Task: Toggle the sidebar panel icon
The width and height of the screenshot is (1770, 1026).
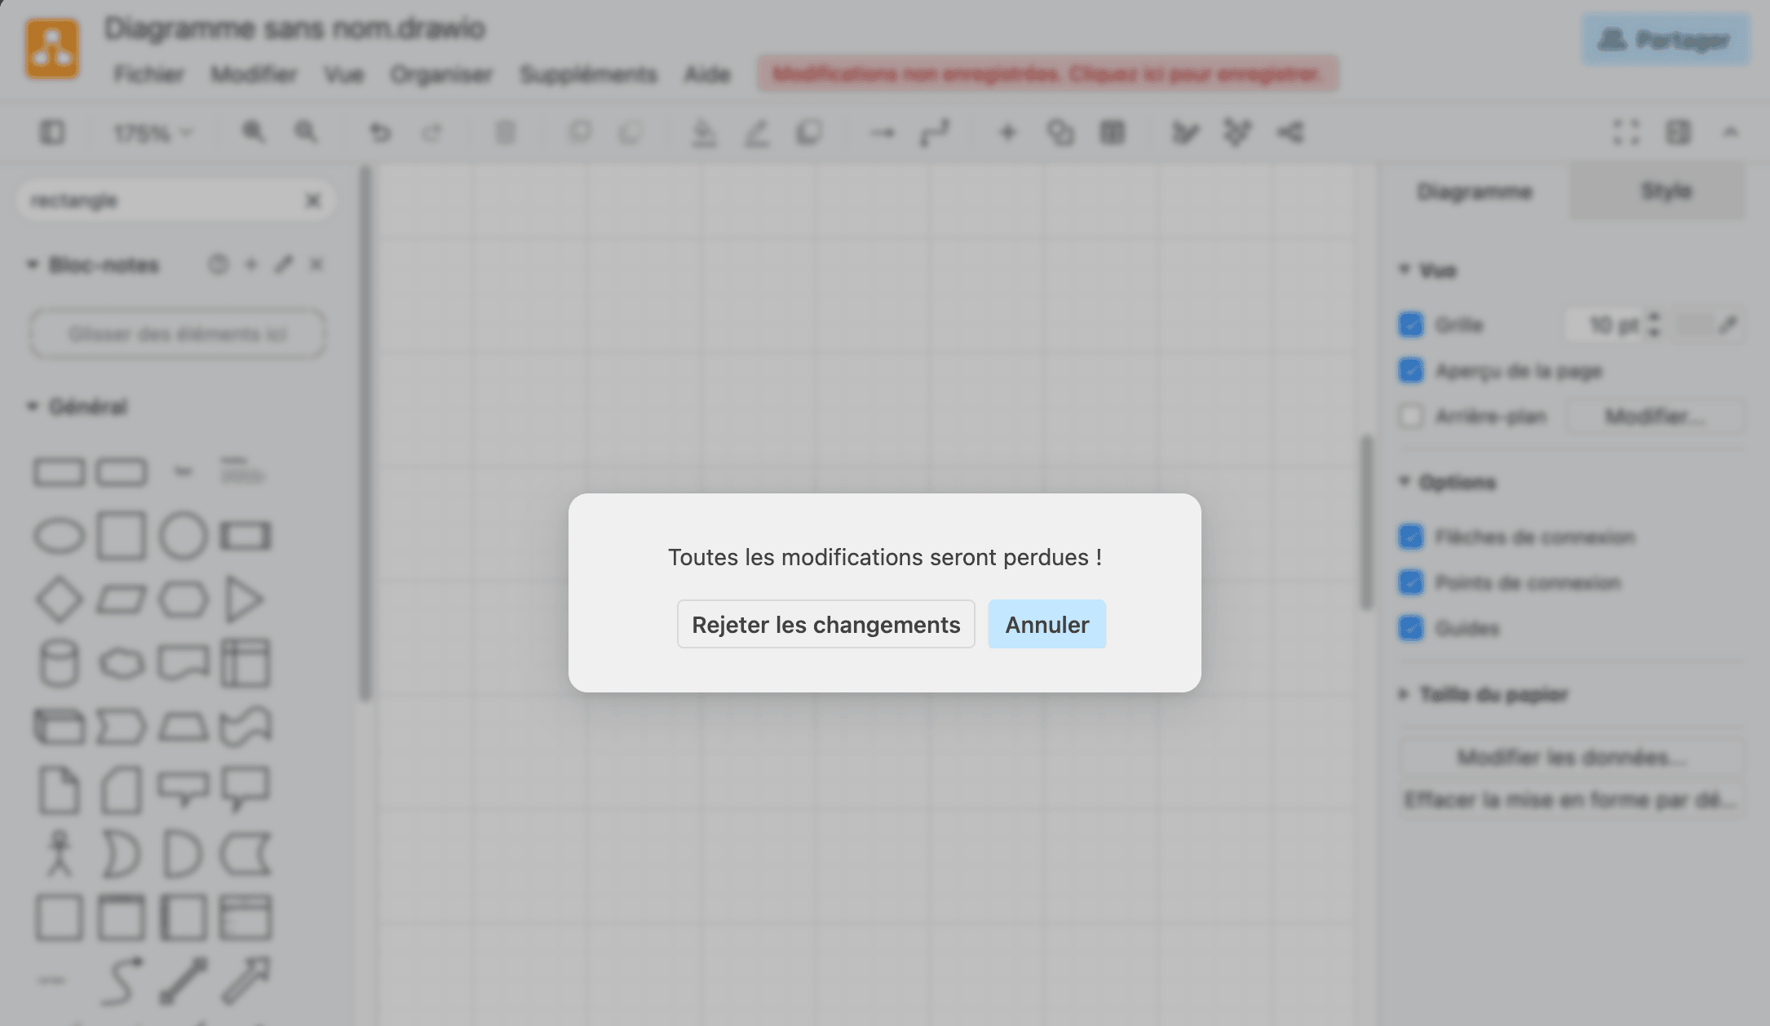Action: coord(52,132)
